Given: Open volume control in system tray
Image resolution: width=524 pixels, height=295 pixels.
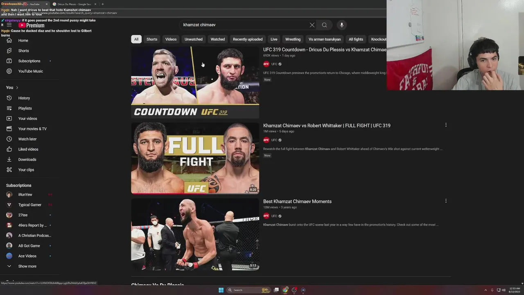Looking at the screenshot, I should click(x=504, y=290).
